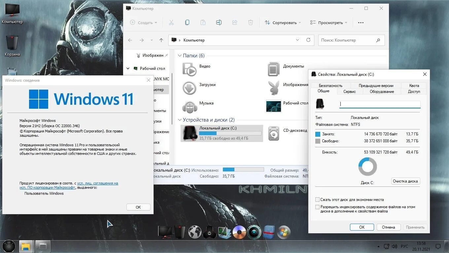The image size is (449, 253).
Task: Enable Сжать этот диск для экономии места
Action: [x=318, y=200]
